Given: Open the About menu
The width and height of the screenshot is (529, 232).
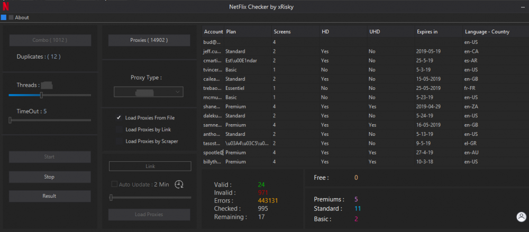Looking at the screenshot, I should [x=22, y=17].
